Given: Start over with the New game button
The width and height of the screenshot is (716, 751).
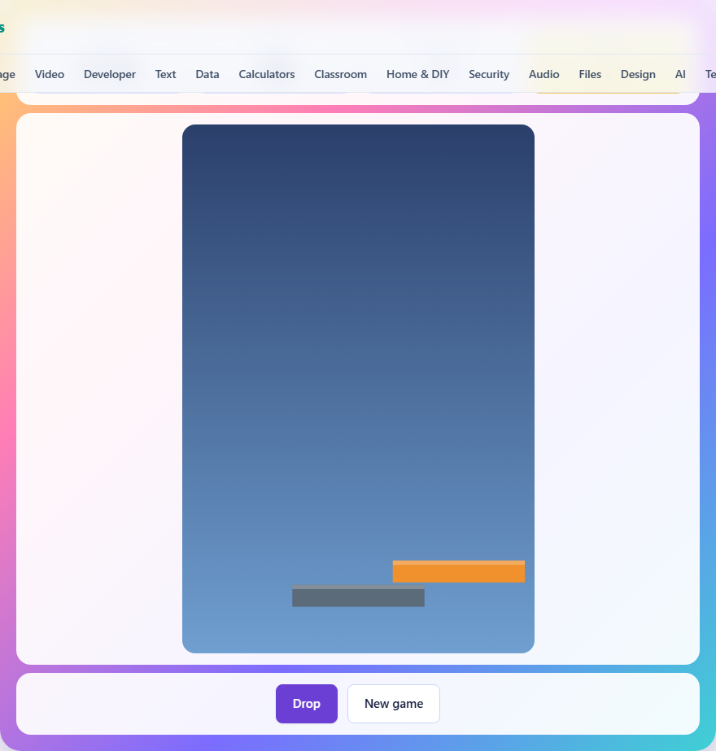Looking at the screenshot, I should 394,703.
